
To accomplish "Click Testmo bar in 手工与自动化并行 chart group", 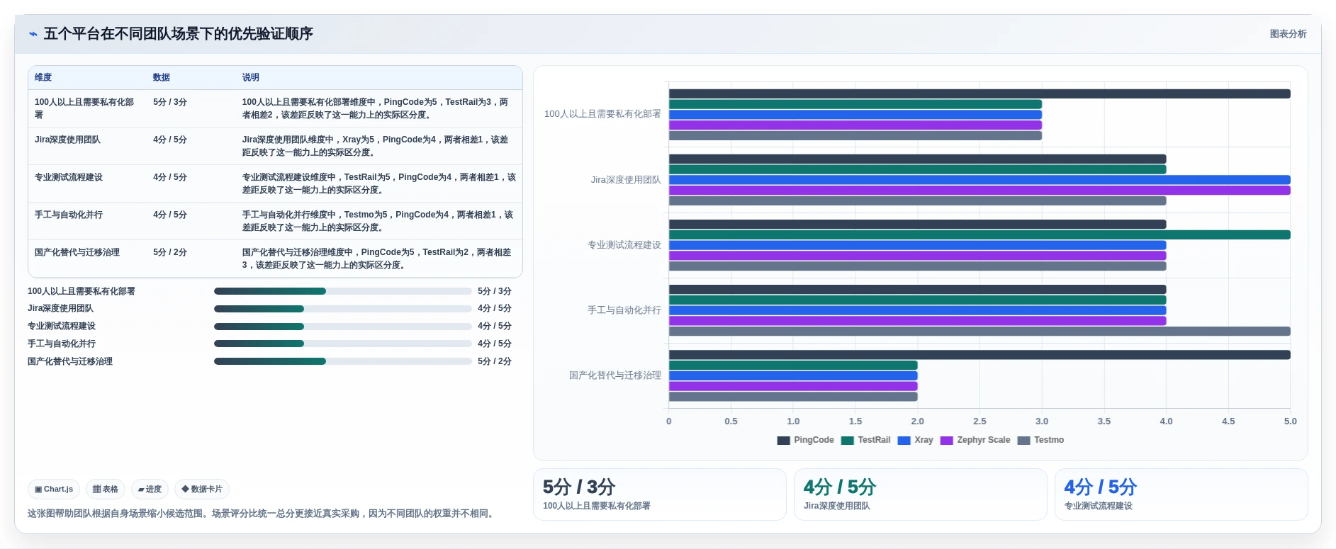I will (979, 332).
